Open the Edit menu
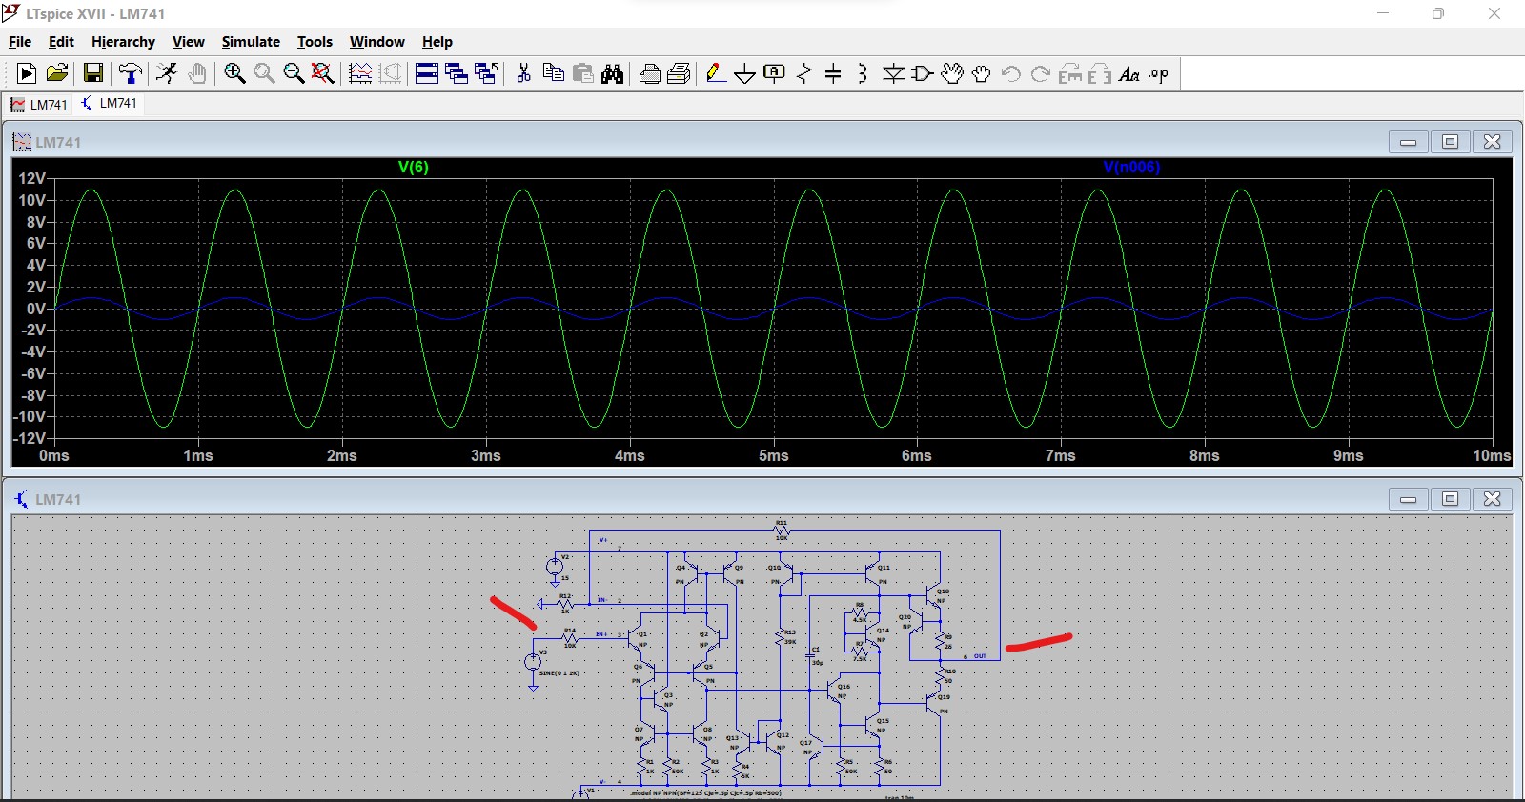Screen dimensions: 1525x802 pos(61,42)
